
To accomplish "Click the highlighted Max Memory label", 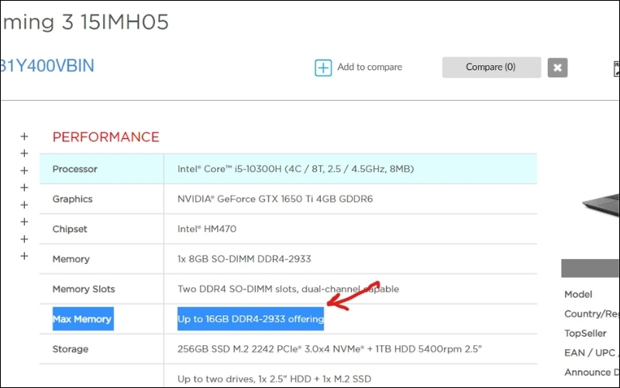I will tap(82, 319).
